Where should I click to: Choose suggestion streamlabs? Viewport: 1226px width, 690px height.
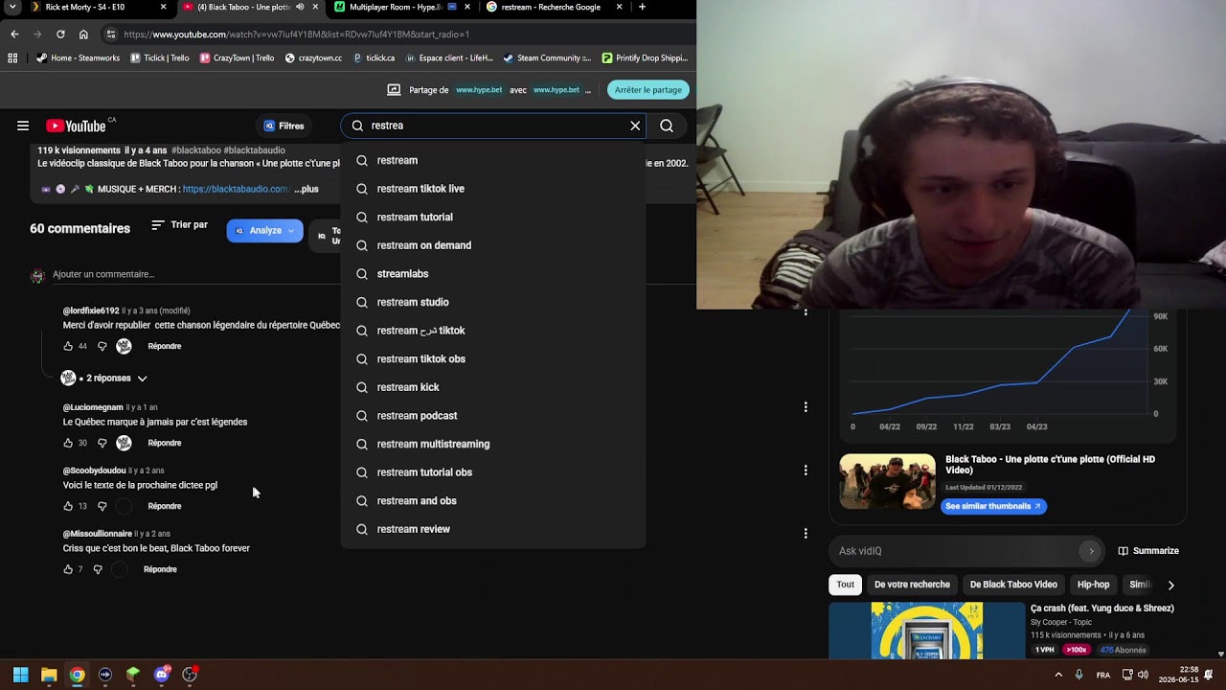pos(493,274)
